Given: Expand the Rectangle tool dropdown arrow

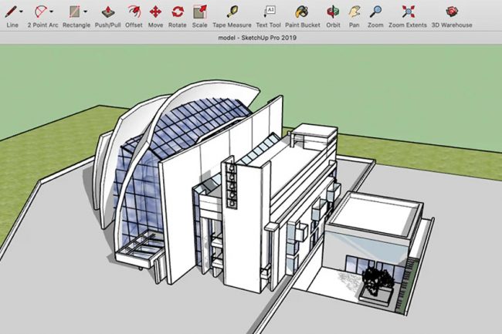Looking at the screenshot, I should point(85,12).
